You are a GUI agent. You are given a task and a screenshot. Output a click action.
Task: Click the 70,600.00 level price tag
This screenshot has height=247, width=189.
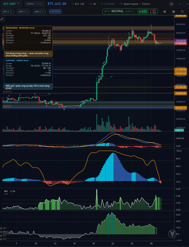coord(181,73)
